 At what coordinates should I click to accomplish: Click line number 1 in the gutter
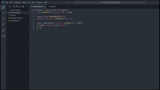pyautogui.click(x=33, y=12)
